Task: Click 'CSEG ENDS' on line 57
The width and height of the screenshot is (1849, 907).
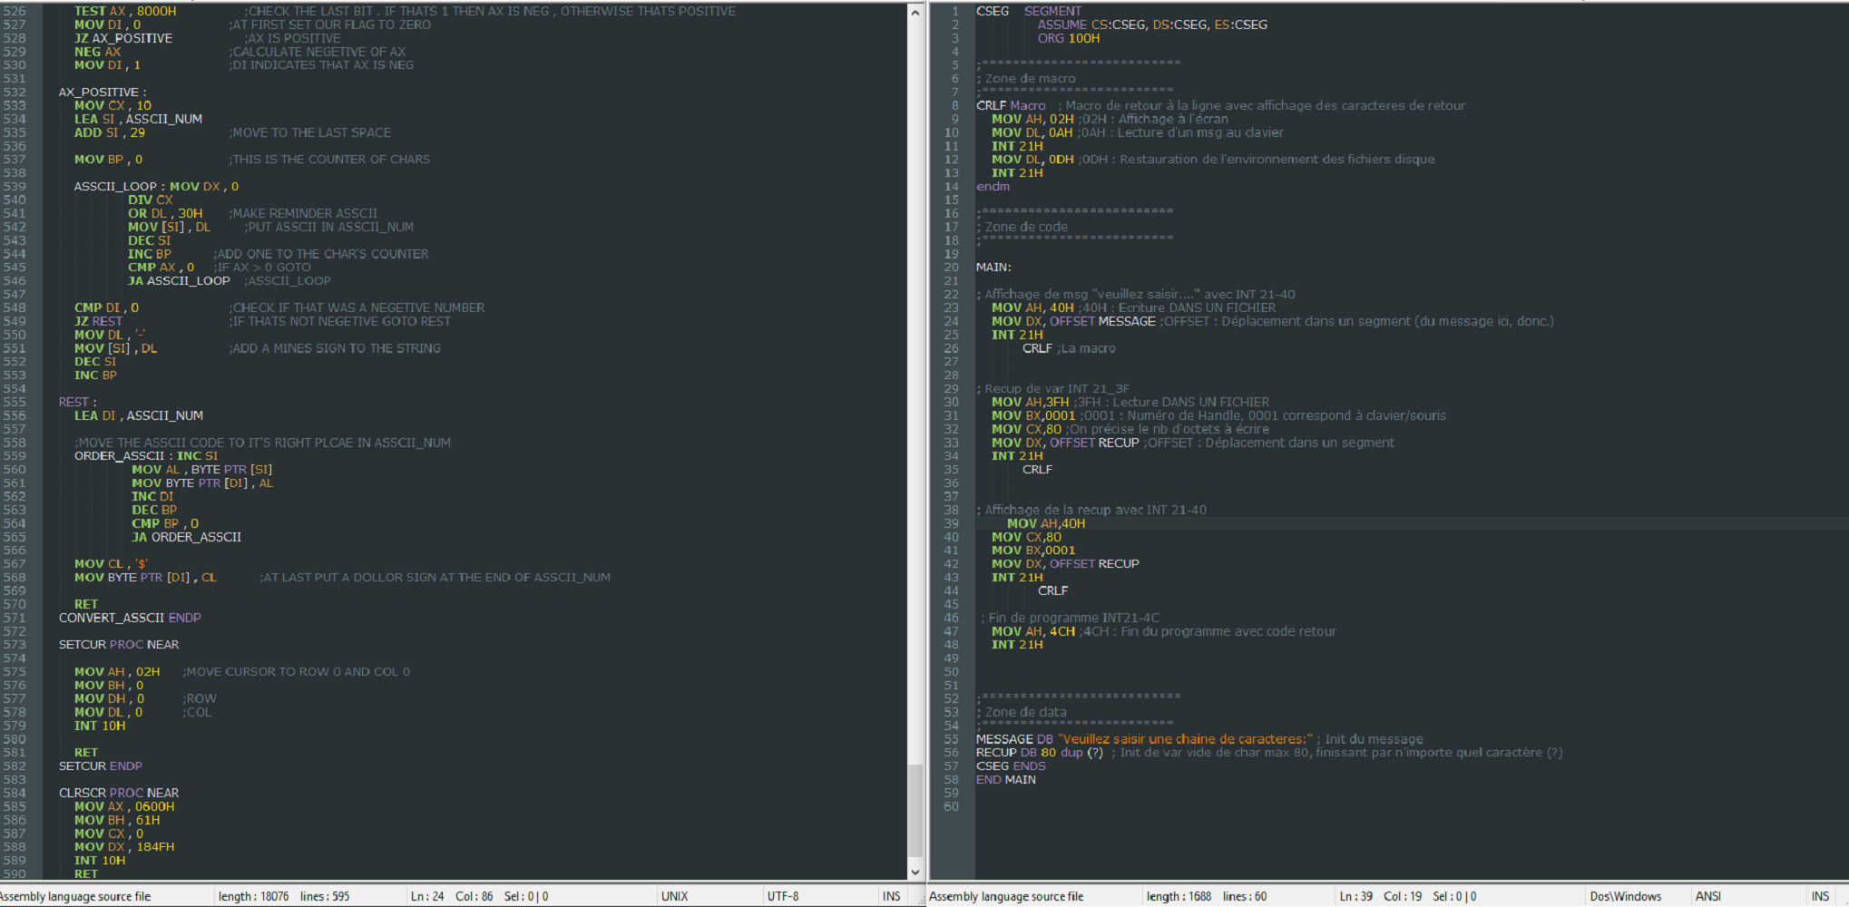Action: point(1011,766)
